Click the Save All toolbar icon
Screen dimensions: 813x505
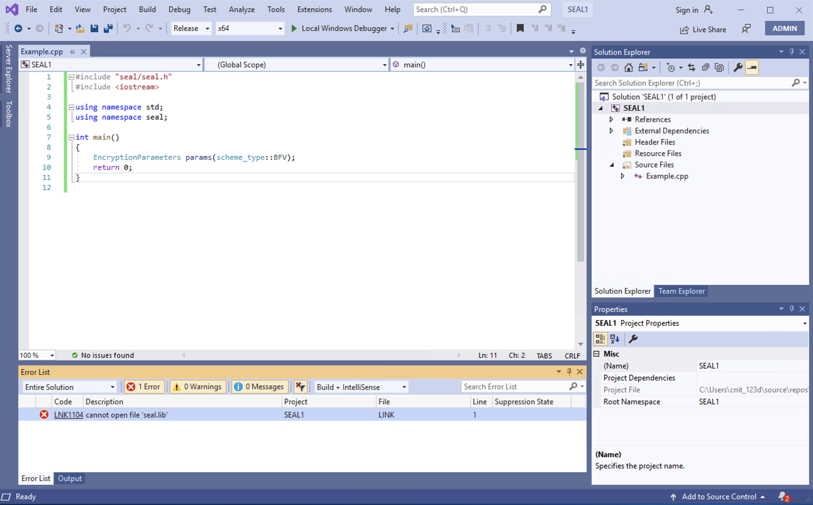click(x=108, y=28)
